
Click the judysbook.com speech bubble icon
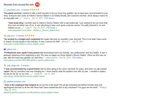5,10
